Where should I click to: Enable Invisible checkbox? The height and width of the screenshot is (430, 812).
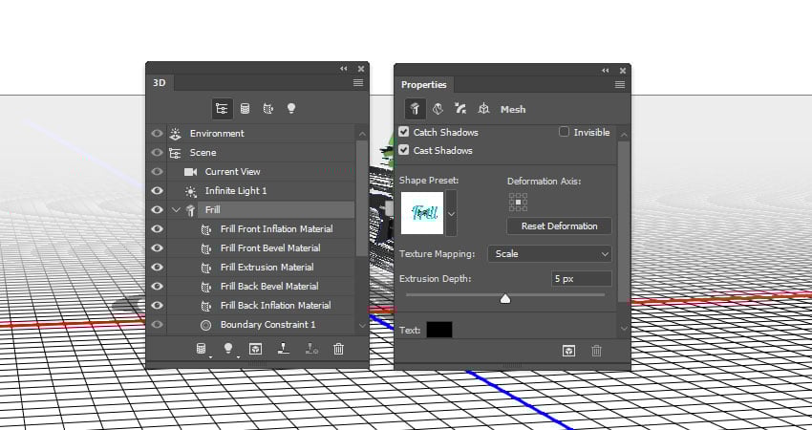564,132
